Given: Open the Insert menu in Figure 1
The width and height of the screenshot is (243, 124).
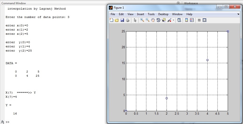Looking at the screenshot, I should coord(140,14).
